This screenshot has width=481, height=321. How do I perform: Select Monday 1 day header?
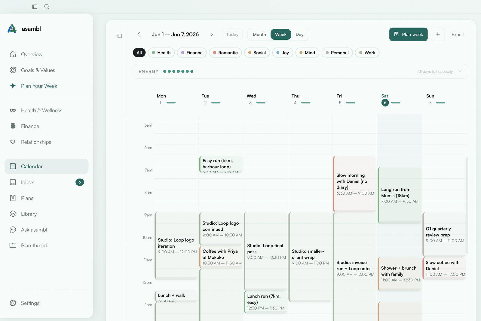(166, 100)
